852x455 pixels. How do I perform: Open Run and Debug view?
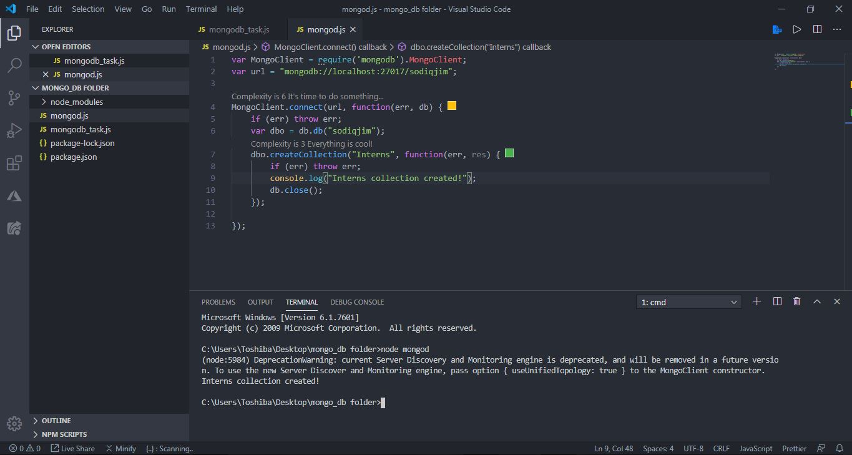14,130
